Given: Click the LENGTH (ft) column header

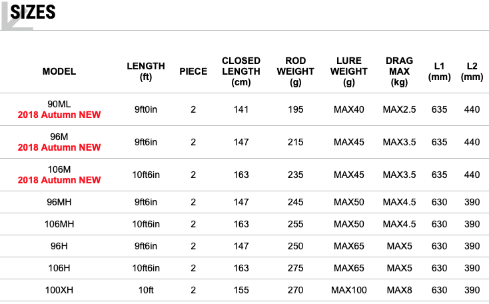Looking at the screenshot, I should pos(146,71).
